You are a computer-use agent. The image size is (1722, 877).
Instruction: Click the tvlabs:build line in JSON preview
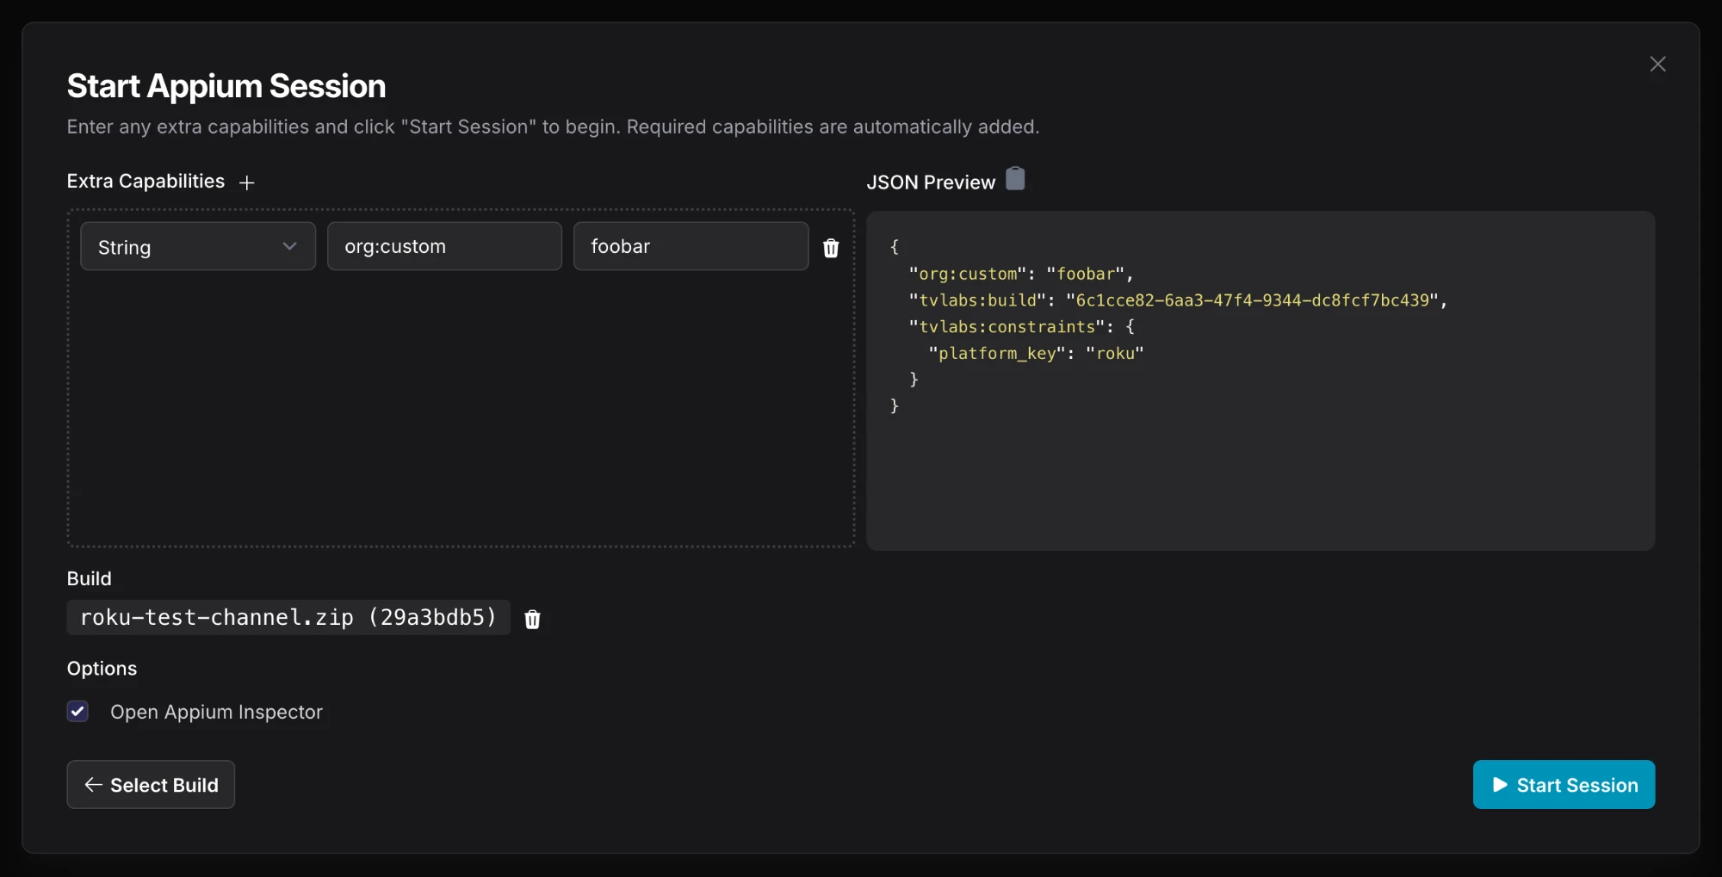(x=1178, y=300)
